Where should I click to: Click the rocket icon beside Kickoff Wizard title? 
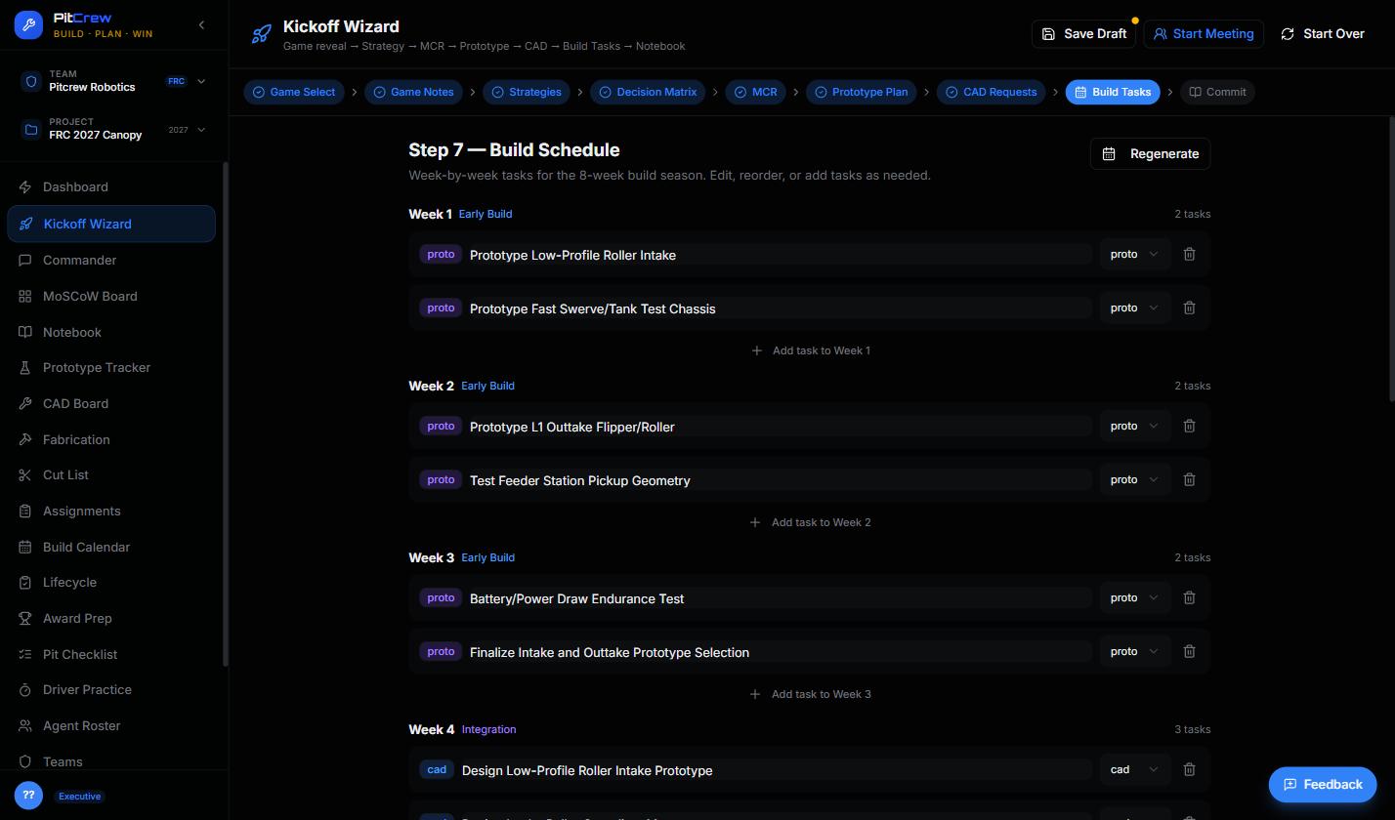(261, 34)
